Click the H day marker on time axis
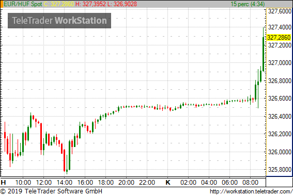 coord(3,182)
